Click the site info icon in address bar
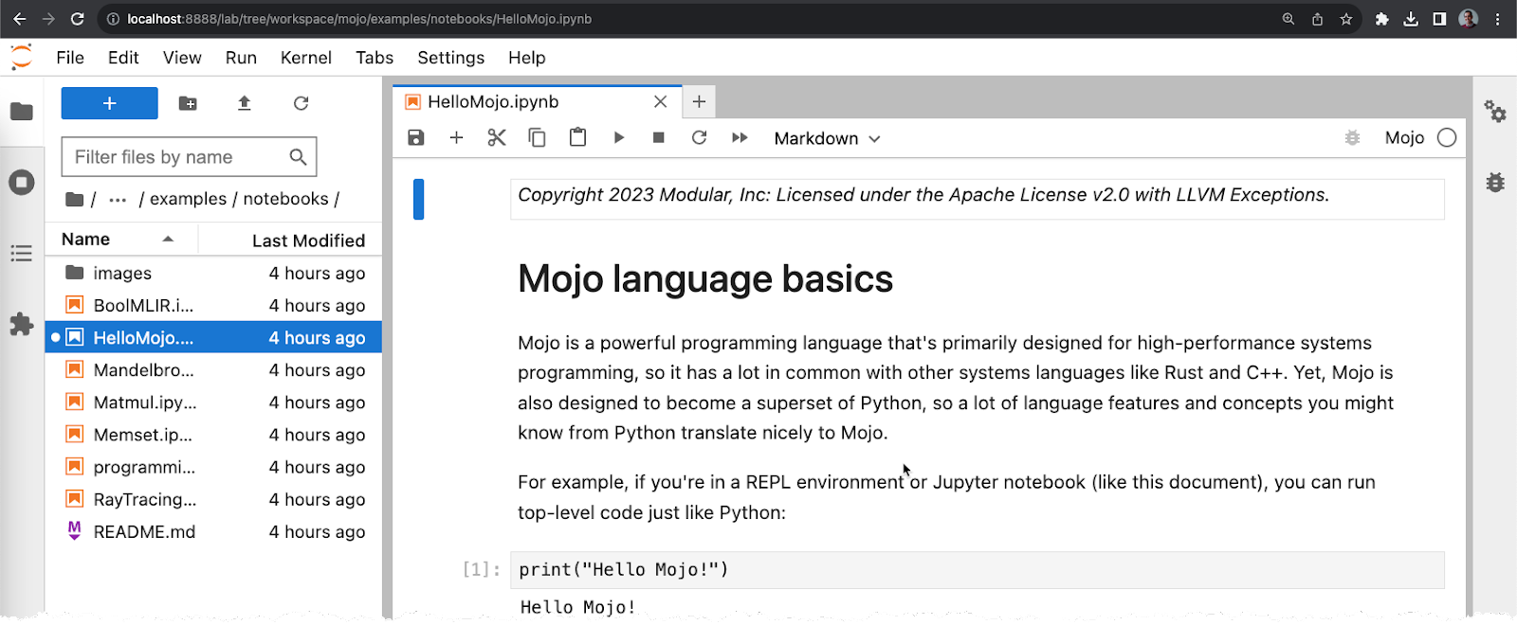This screenshot has height=643, width=1517. point(113,19)
